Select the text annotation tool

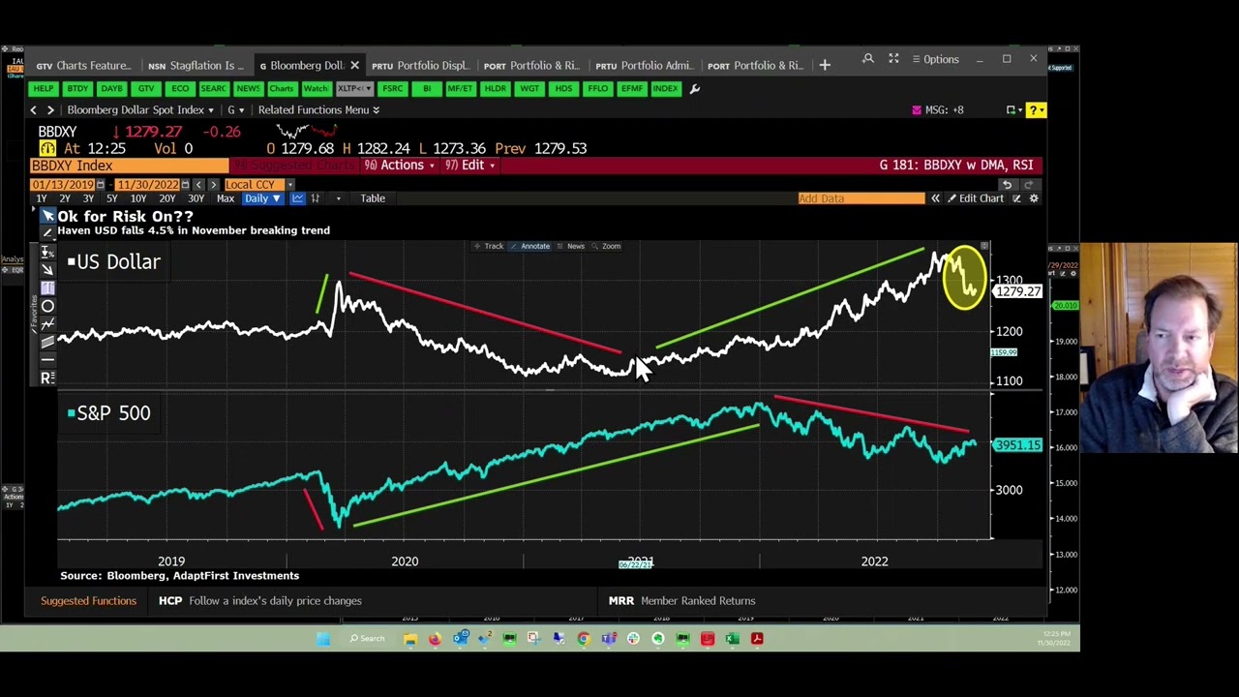[47, 288]
